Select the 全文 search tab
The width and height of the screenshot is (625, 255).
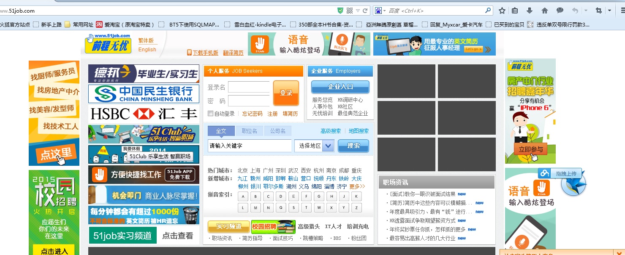pyautogui.click(x=221, y=131)
